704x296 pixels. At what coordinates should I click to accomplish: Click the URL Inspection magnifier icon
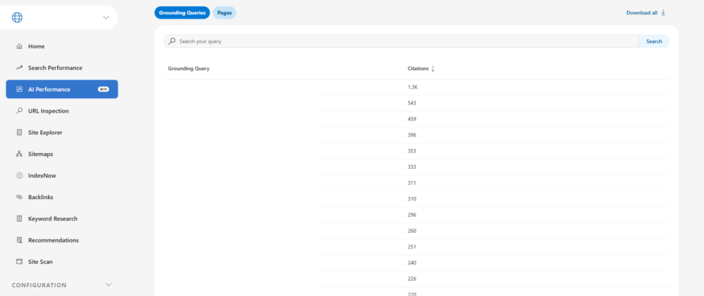(19, 111)
